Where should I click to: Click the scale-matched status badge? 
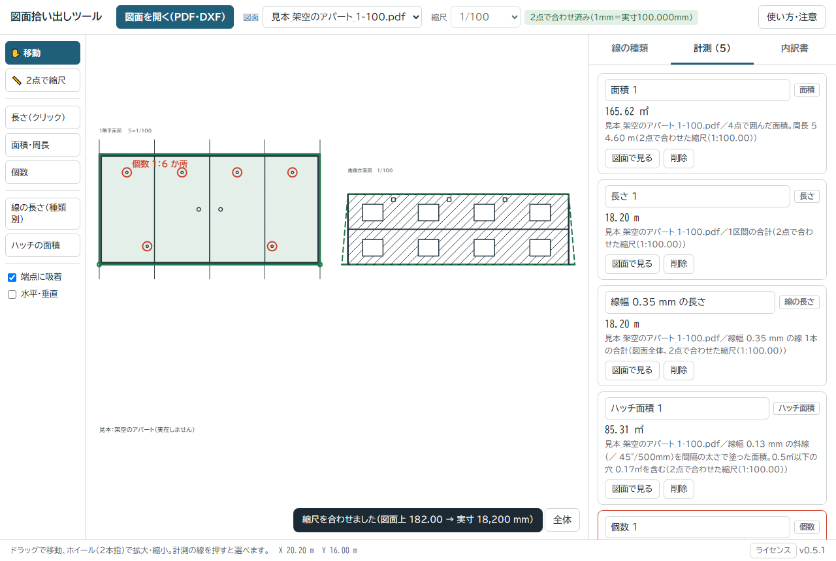click(611, 17)
